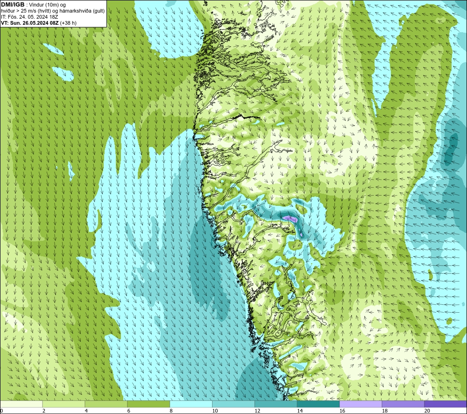Click the text 'hviður > 25 m/s (hvítt) og hámarkshviða (gult)'
The width and height of the screenshot is (467, 414).
tap(53, 11)
